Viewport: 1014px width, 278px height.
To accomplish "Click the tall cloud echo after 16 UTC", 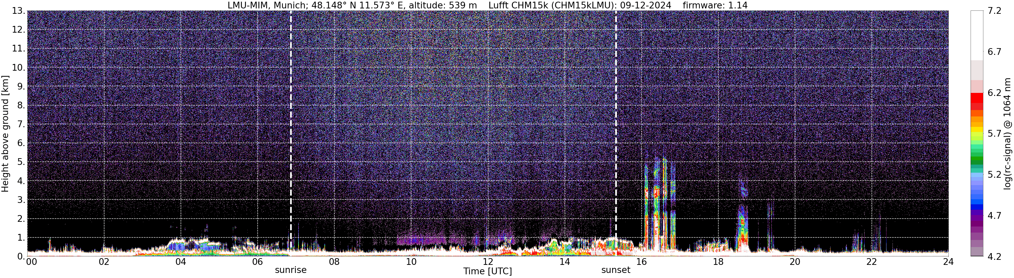I will click(659, 205).
